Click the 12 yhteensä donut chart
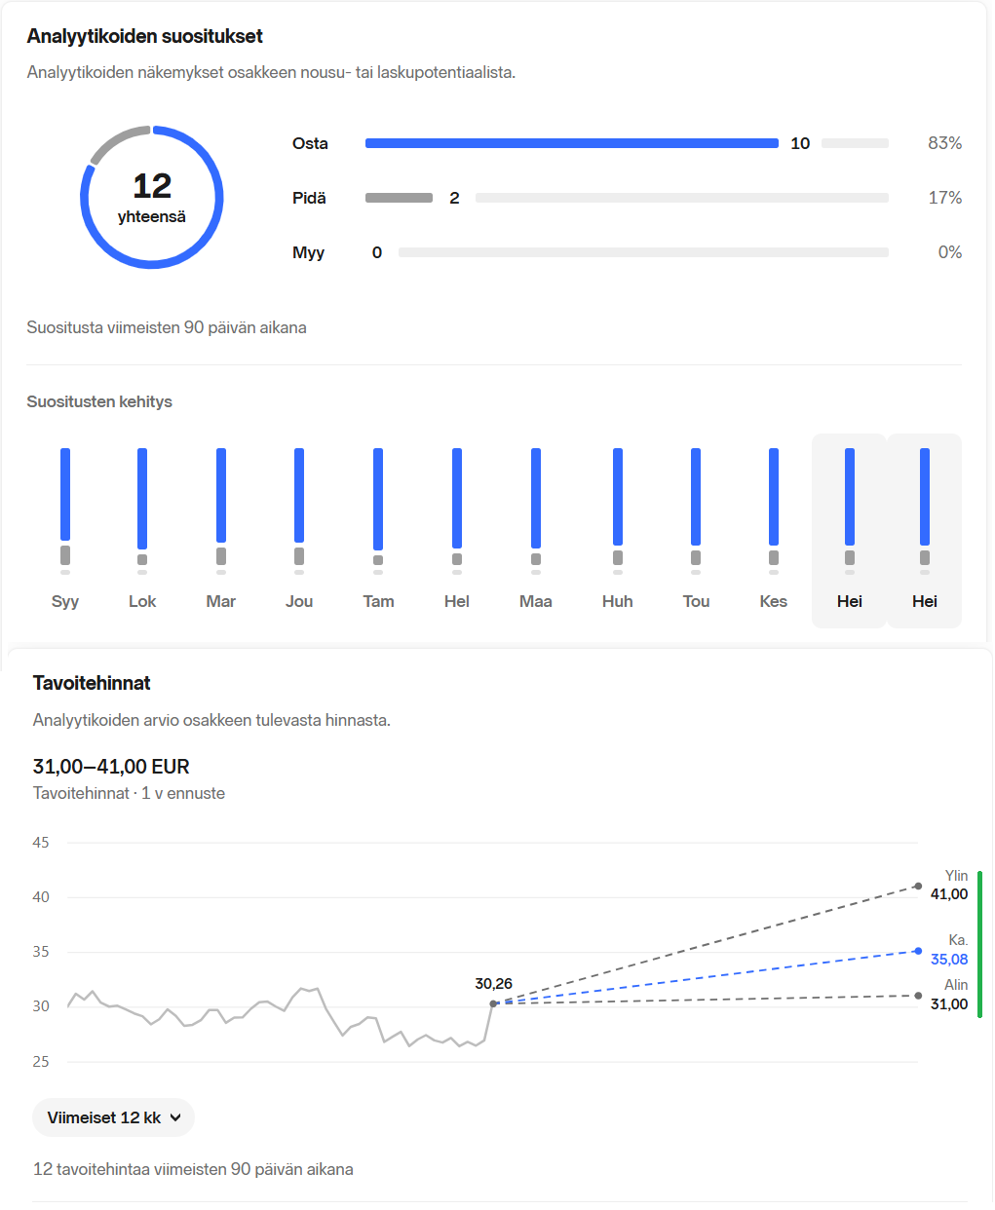This screenshot has width=995, height=1210. (152, 197)
